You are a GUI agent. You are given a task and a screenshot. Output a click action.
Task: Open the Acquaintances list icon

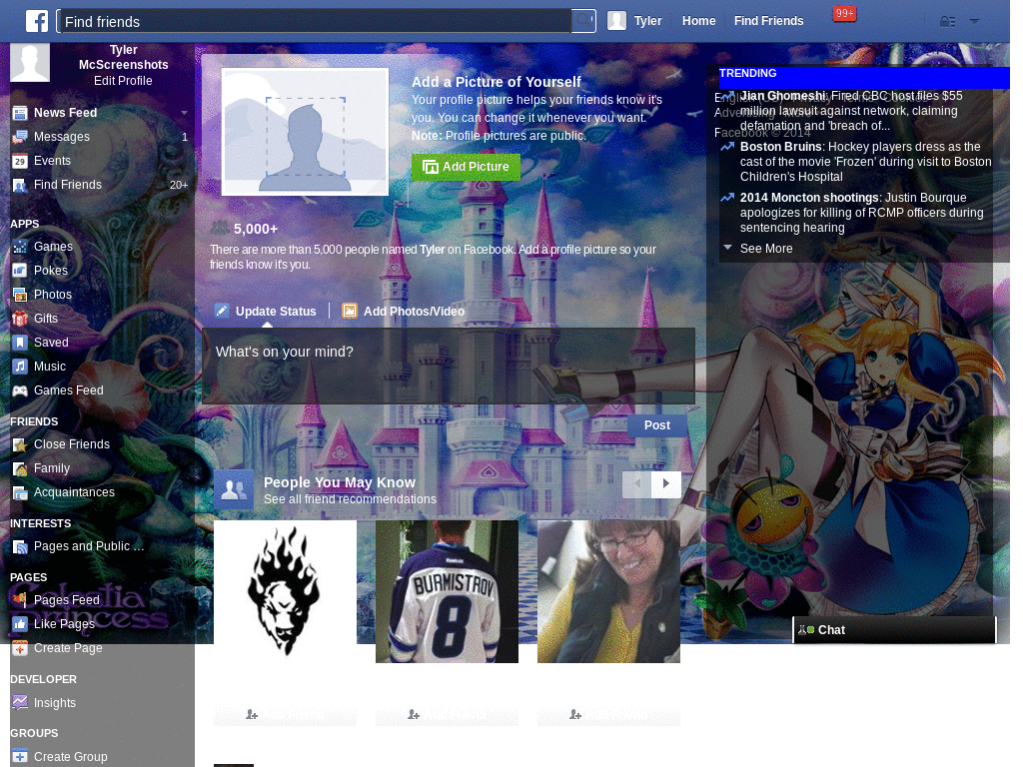click(x=20, y=493)
